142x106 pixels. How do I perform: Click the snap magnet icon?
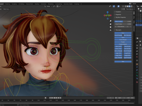tap(57, 6)
